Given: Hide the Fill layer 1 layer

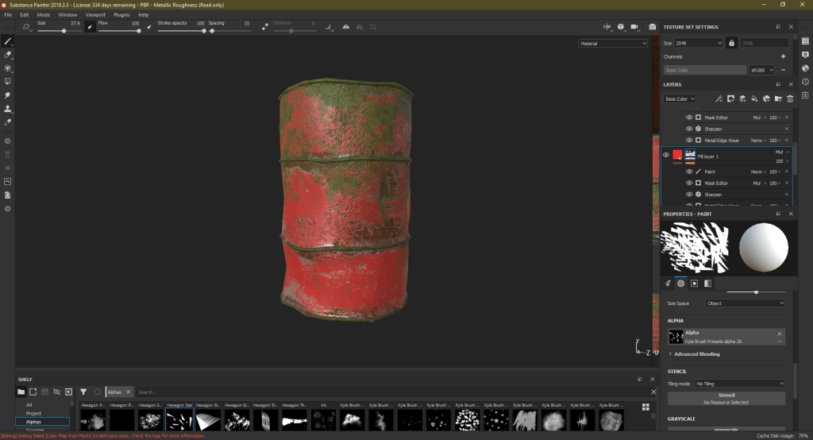Looking at the screenshot, I should click(666, 155).
